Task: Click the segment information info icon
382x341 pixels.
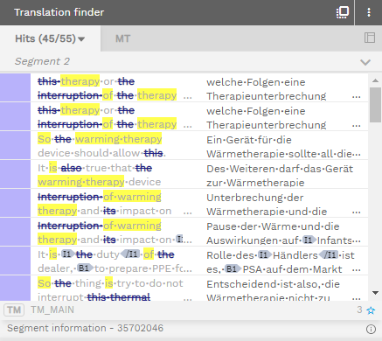Action: 371,329
